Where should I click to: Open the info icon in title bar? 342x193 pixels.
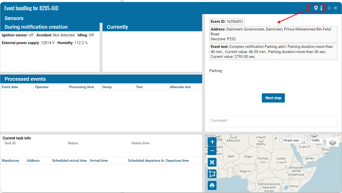pos(321,8)
